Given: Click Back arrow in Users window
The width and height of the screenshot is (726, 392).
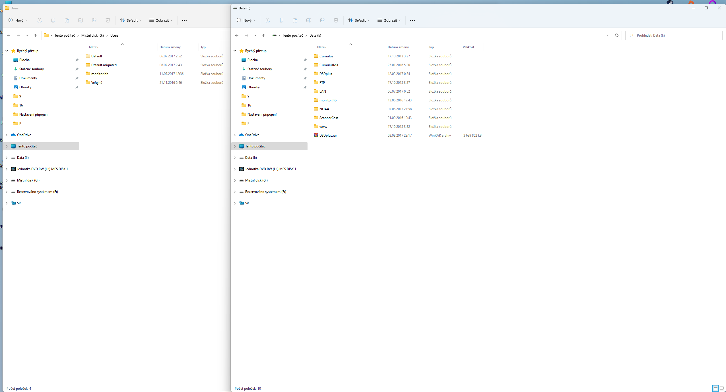Looking at the screenshot, I should coord(9,36).
